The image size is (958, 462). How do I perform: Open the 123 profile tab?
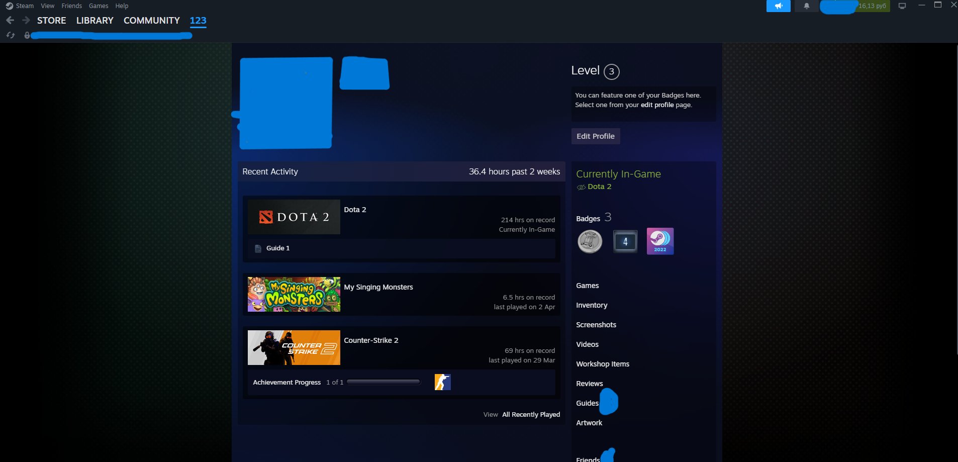pos(198,21)
